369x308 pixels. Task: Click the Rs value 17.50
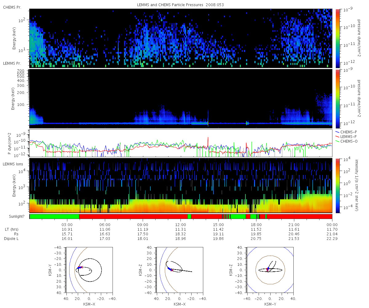pyautogui.click(x=143, y=234)
